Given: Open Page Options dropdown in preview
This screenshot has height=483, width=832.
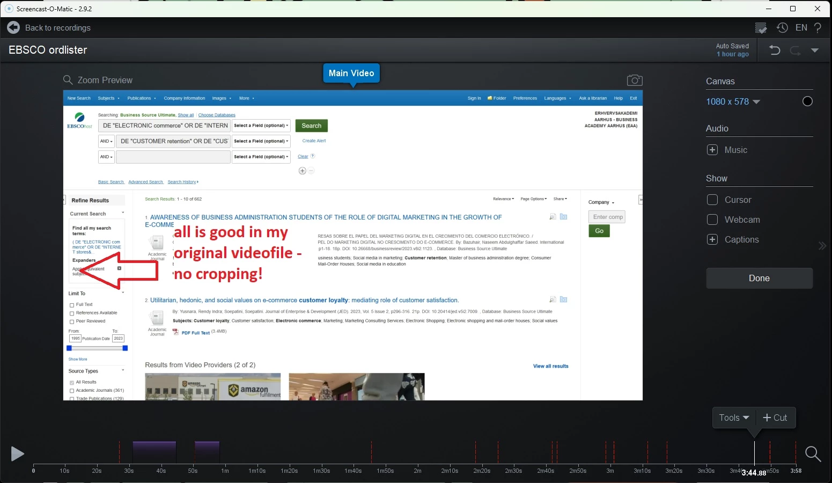Looking at the screenshot, I should (534, 199).
